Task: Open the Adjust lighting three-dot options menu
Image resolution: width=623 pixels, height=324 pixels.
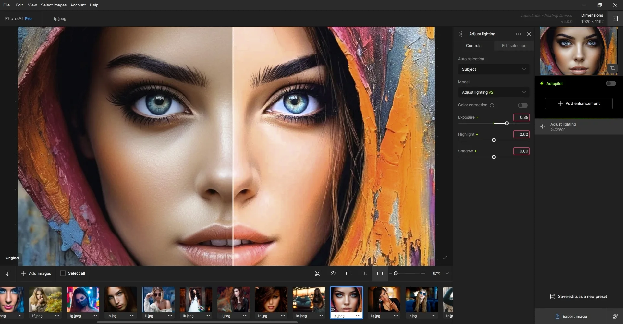Action: click(x=518, y=34)
